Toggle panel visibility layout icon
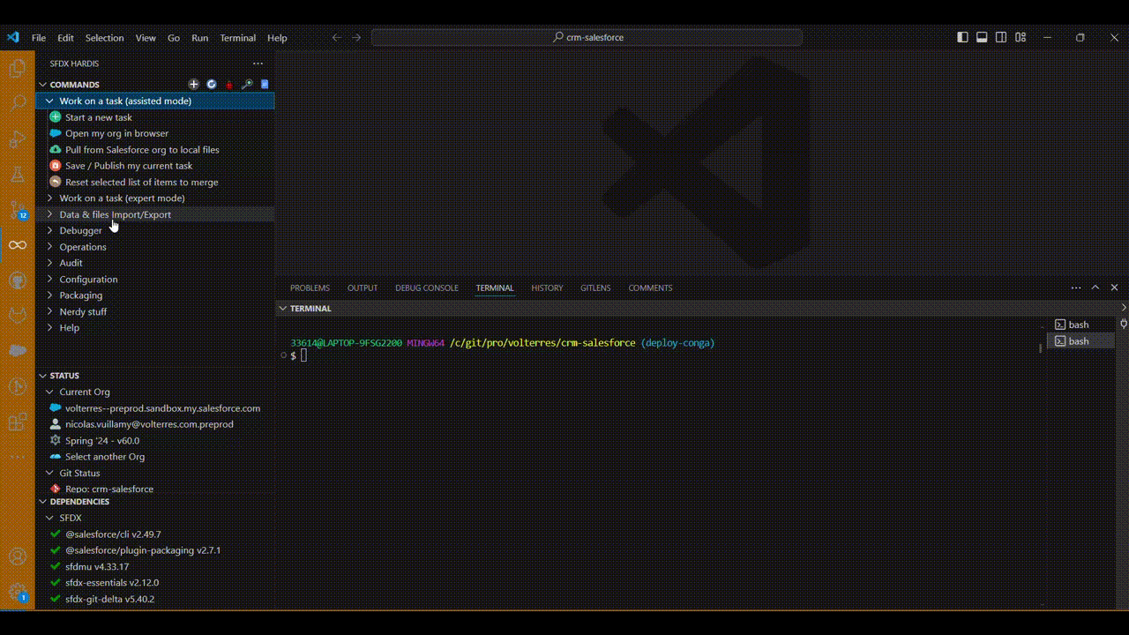The image size is (1129, 635). (x=982, y=38)
